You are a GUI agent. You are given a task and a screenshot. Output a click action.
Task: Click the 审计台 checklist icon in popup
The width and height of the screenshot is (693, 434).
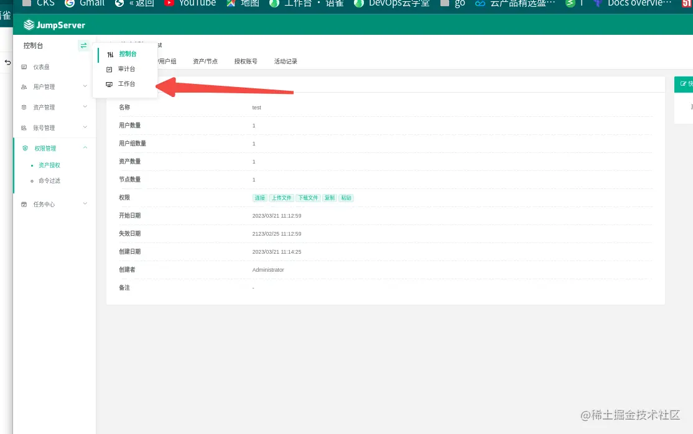[109, 70]
